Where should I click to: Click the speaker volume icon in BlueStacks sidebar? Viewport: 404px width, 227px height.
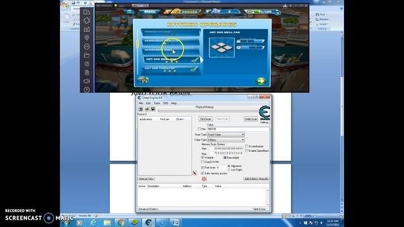pyautogui.click(x=87, y=81)
